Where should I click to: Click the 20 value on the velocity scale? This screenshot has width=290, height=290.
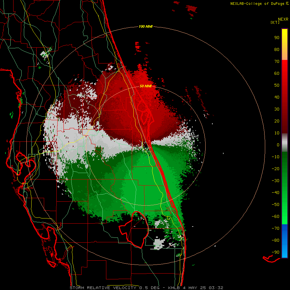[277, 121]
